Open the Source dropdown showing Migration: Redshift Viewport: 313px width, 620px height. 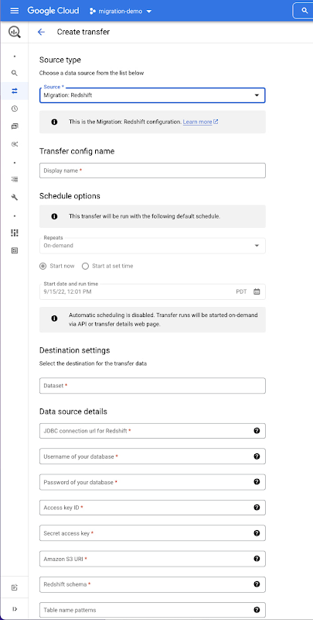tap(152, 95)
